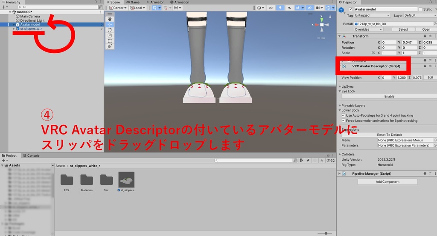Click the green Y axis cone
This screenshot has width=437, height=236.
pyautogui.click(x=322, y=20)
